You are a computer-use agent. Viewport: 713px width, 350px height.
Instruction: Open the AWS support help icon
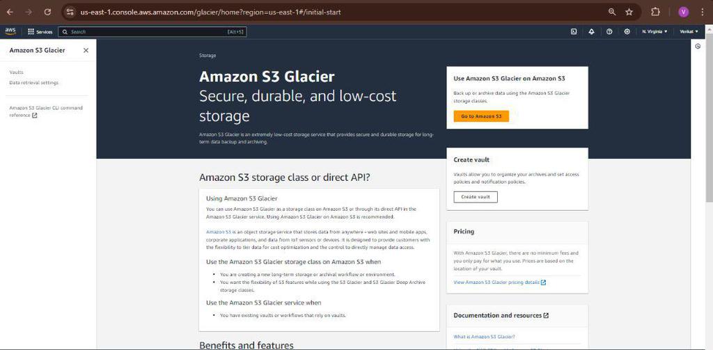click(609, 31)
